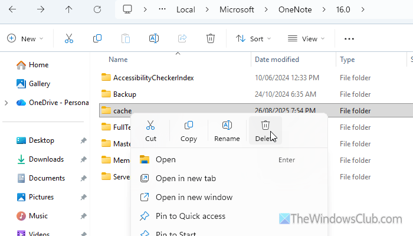Click the toolbar Rename icon
413x236 pixels.
point(154,38)
